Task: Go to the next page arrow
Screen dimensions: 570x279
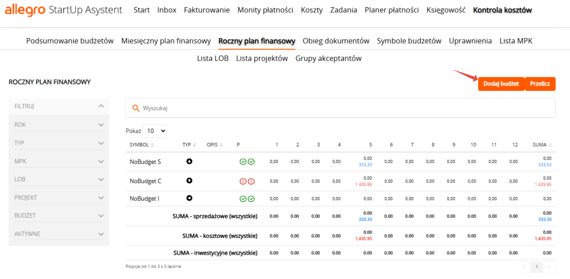Action: tap(550, 267)
